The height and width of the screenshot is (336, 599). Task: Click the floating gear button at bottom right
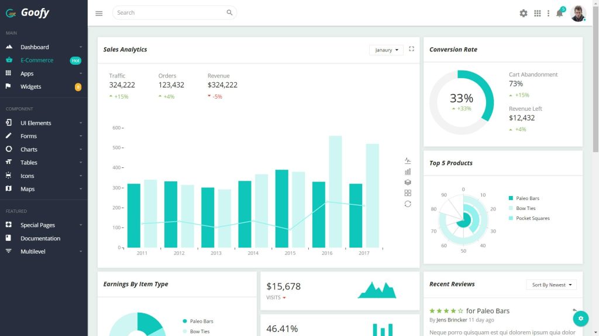(580, 318)
